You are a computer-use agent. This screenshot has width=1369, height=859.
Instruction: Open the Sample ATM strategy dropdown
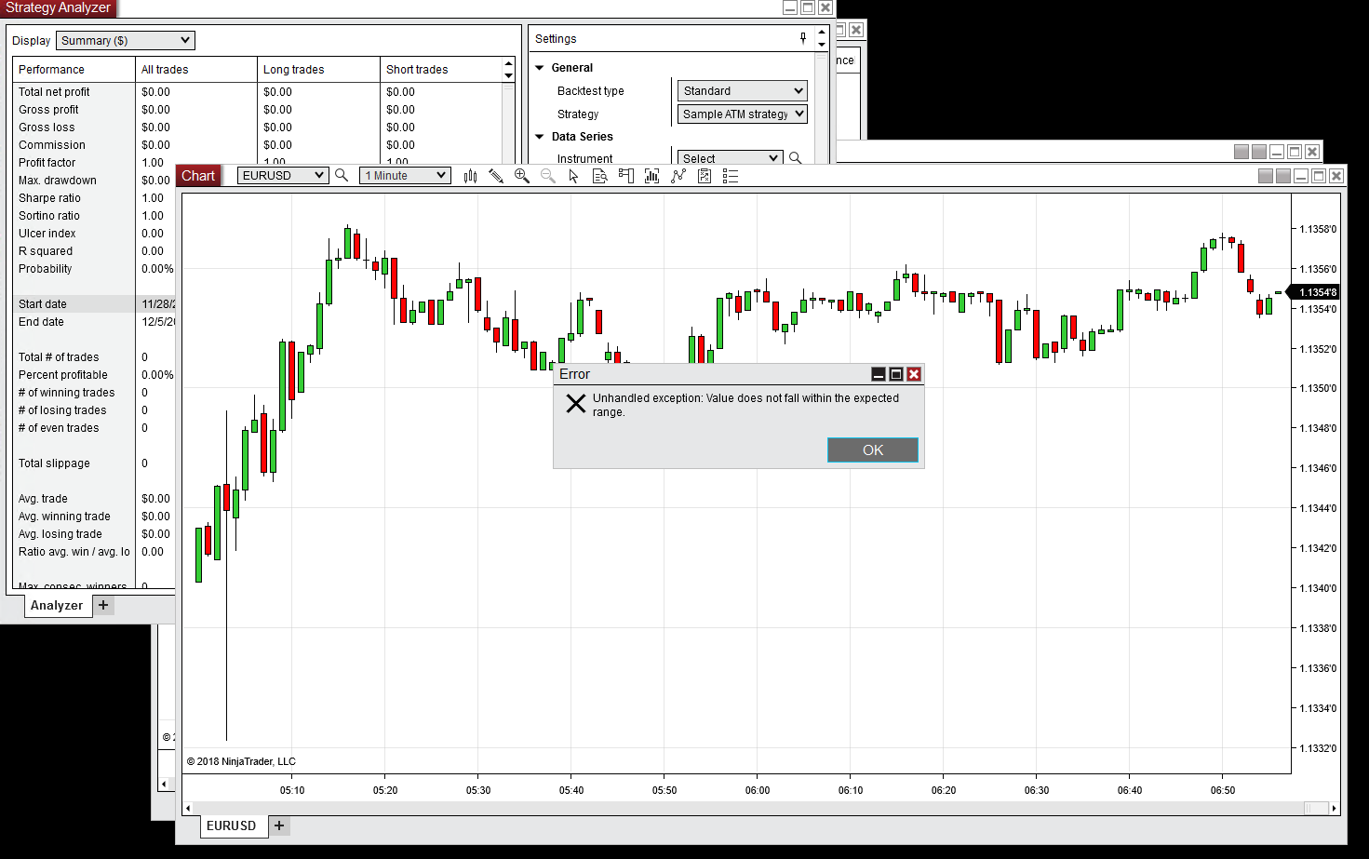[742, 114]
